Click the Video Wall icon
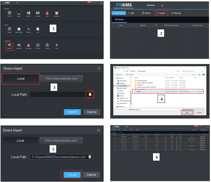 [x=38, y=13]
